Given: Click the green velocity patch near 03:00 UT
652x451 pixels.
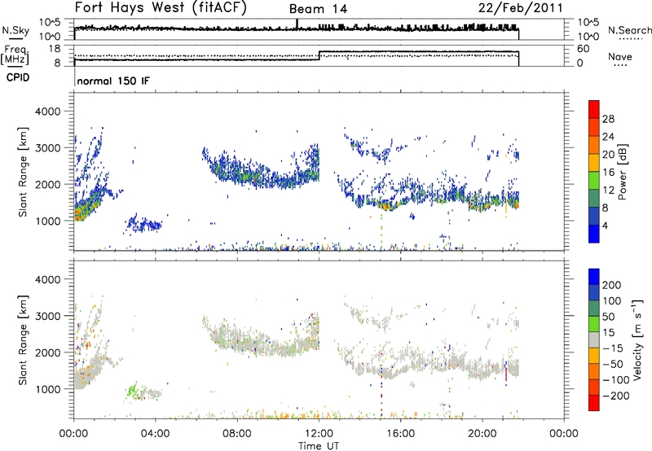Looking at the screenshot, I should coord(132,391).
